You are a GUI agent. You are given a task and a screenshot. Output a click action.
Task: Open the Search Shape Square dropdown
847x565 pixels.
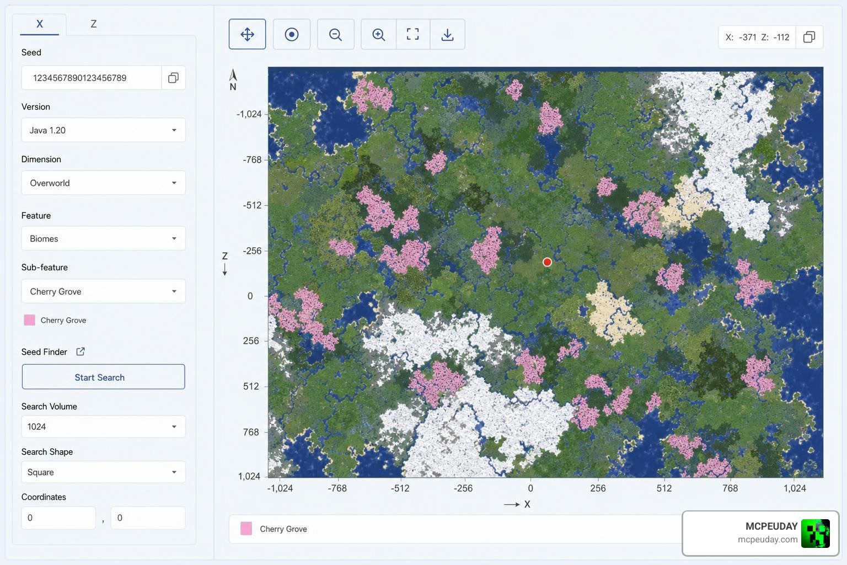(x=104, y=472)
